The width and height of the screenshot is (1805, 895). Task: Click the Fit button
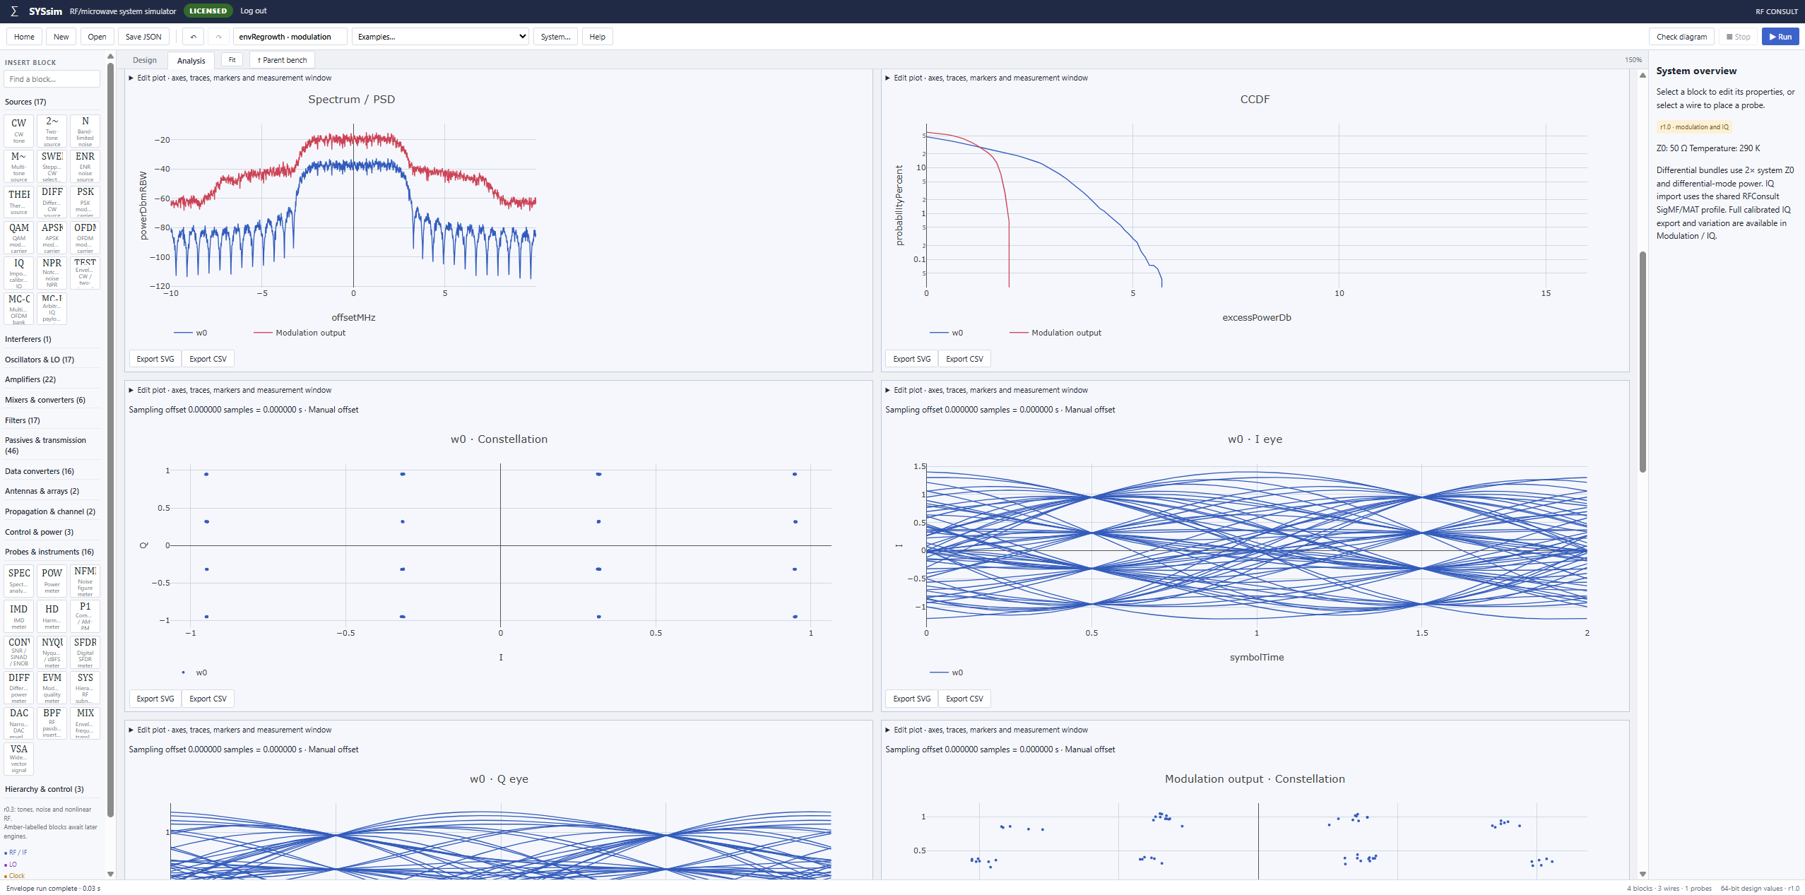click(232, 60)
